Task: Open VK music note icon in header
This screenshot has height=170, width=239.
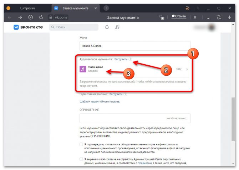Action: (117, 27)
